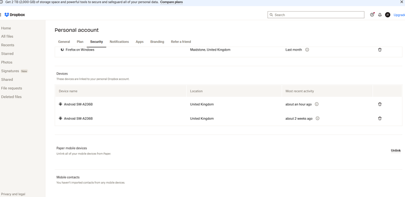Viewport: 405px width, 197px height.
Task: Open the activity clock icon with red dot
Action: 372,15
